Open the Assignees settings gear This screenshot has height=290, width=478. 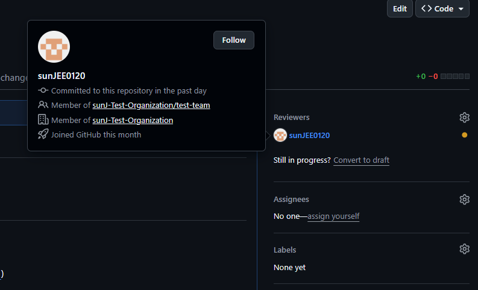click(464, 200)
